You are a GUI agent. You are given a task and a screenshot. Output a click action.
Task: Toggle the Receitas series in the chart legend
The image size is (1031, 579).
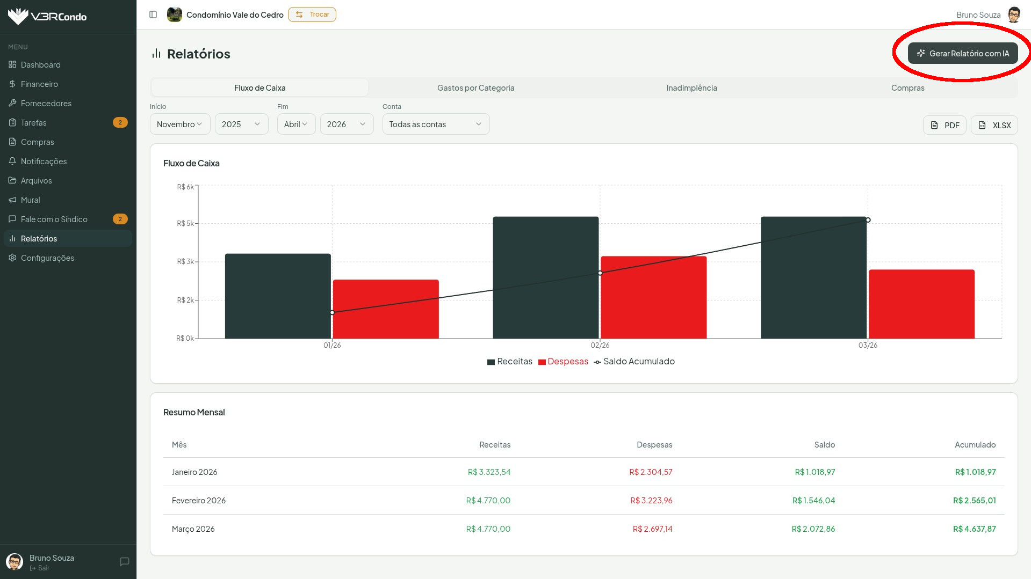[x=509, y=362]
